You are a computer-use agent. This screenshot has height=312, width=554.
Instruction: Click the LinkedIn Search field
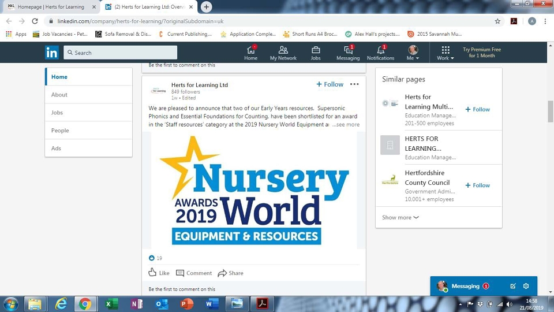(x=120, y=53)
